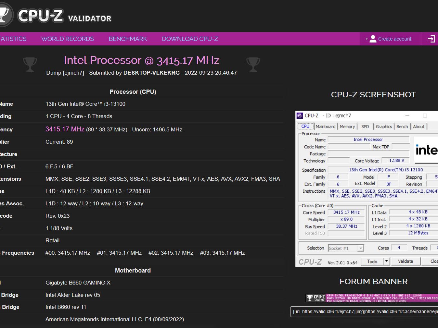
Task: Open the World Records page
Action: tap(68, 39)
